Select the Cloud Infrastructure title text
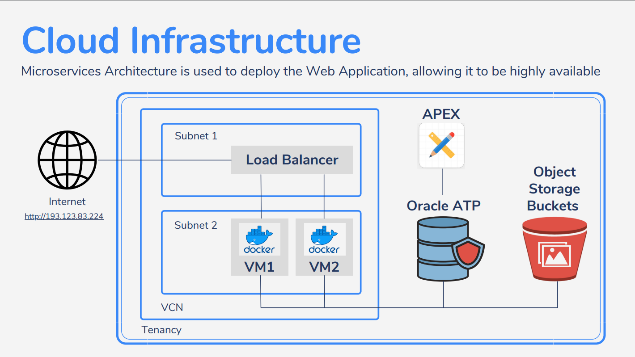The height and width of the screenshot is (357, 635). (x=191, y=41)
